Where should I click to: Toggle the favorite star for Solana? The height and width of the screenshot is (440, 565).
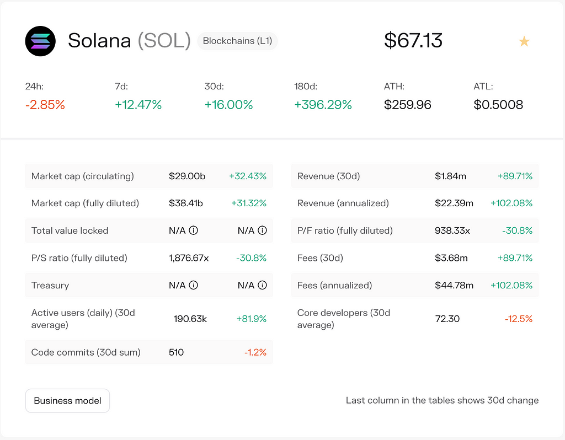pyautogui.click(x=524, y=41)
